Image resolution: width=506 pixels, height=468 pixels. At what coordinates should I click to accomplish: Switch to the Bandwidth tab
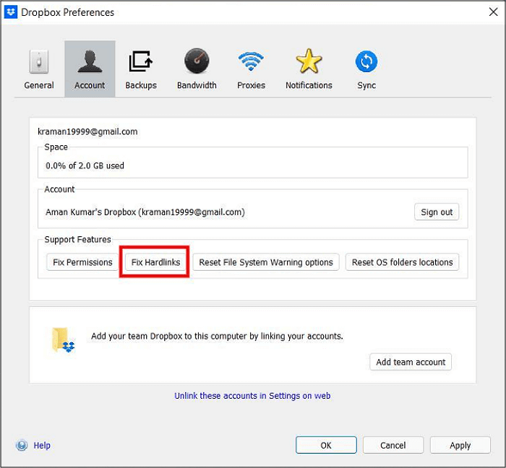point(197,69)
